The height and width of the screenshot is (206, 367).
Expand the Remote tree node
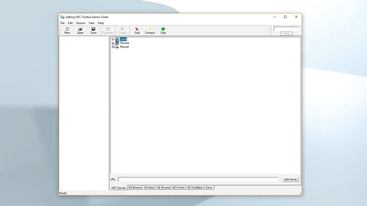[113, 43]
